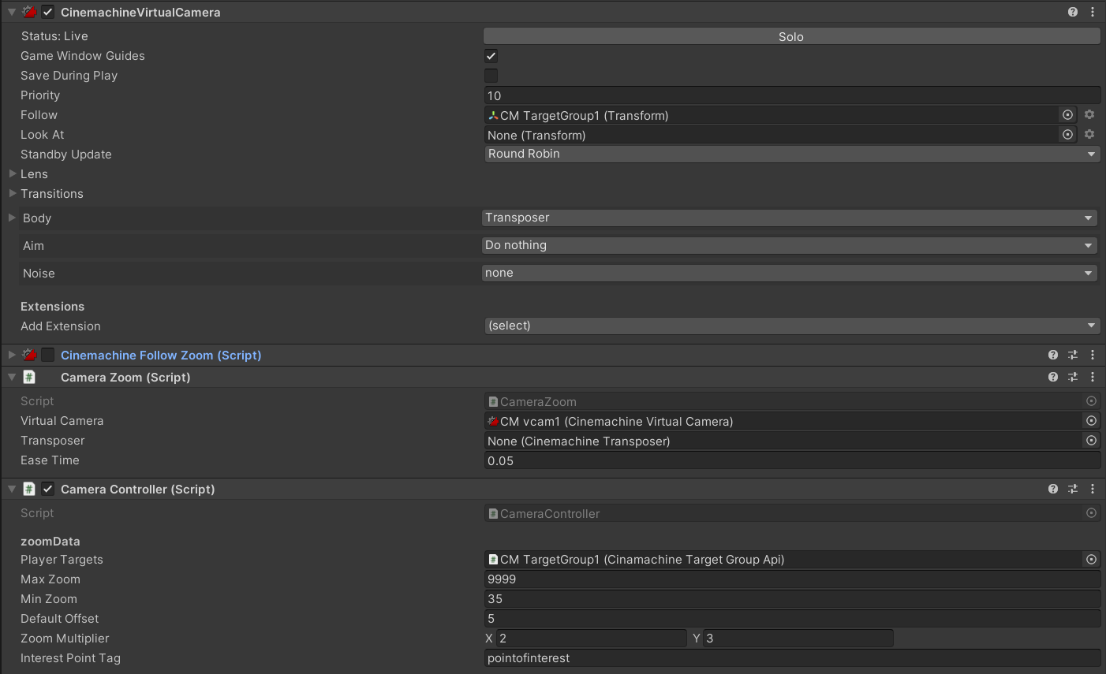Click Zoom Multiplier Y field

[798, 639]
